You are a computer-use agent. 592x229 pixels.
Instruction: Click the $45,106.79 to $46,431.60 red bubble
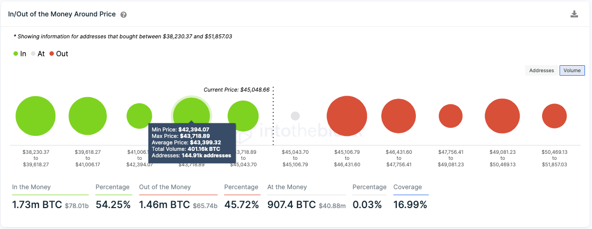coord(347,116)
